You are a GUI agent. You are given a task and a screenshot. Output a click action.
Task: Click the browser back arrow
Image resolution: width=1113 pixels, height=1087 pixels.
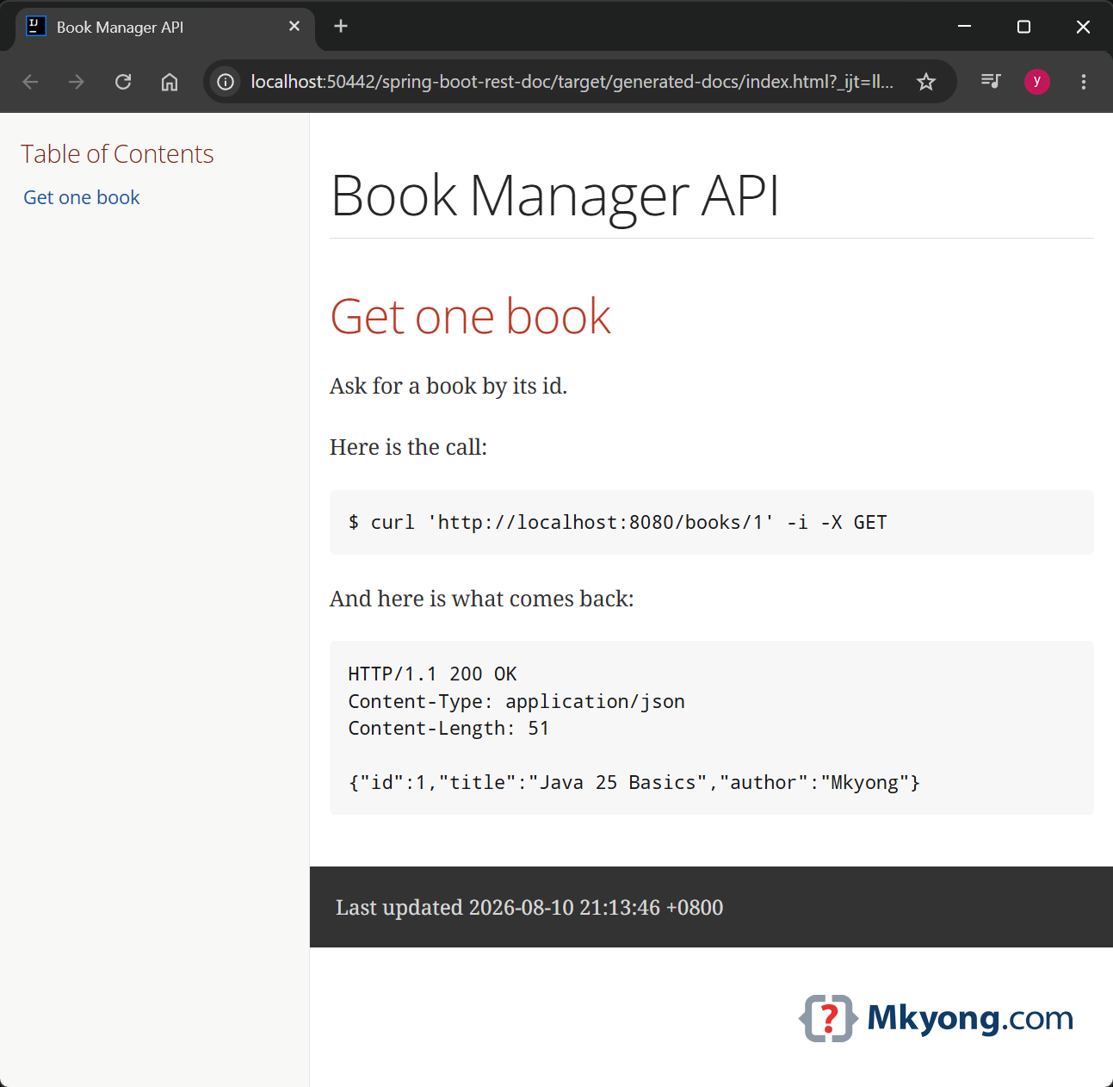pos(30,82)
